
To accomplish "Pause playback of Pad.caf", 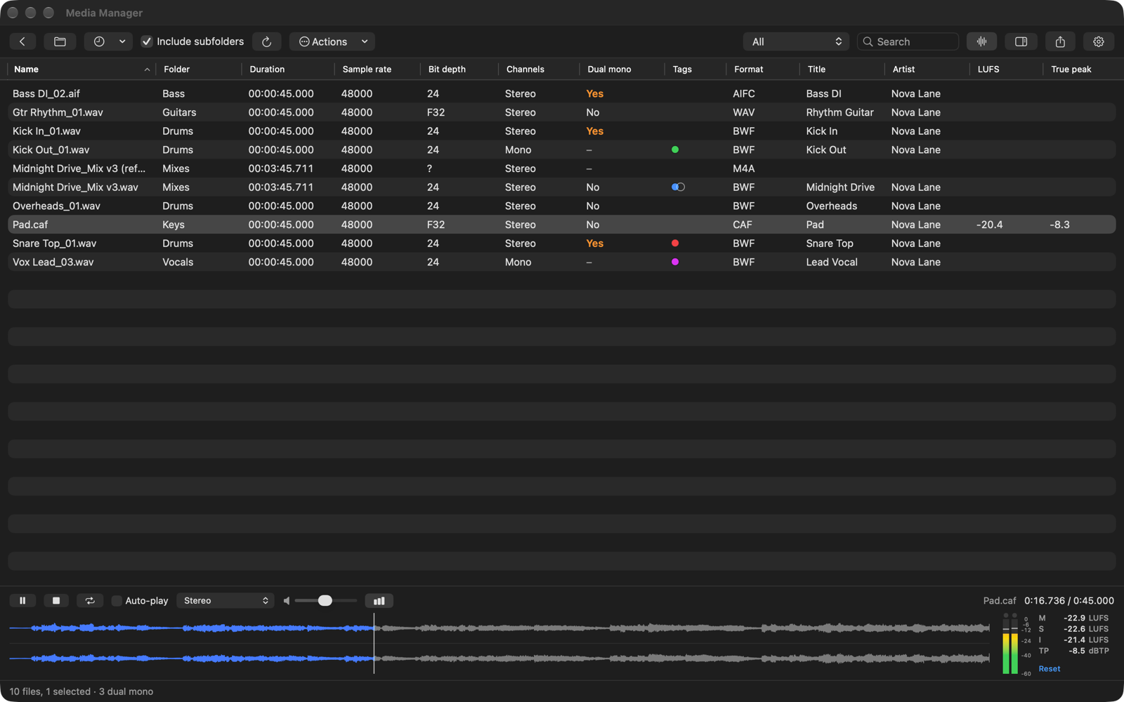I will coord(22,600).
